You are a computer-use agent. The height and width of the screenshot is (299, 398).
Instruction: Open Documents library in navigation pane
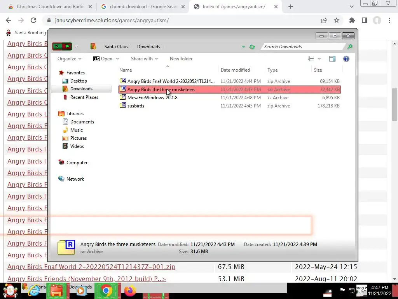[82, 122]
